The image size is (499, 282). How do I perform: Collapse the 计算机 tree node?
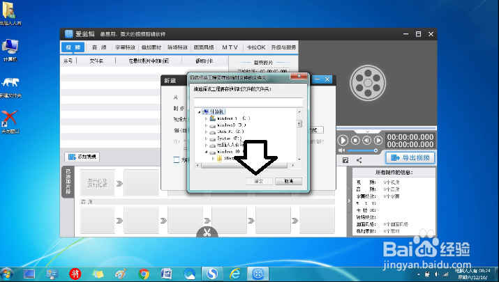pos(199,112)
